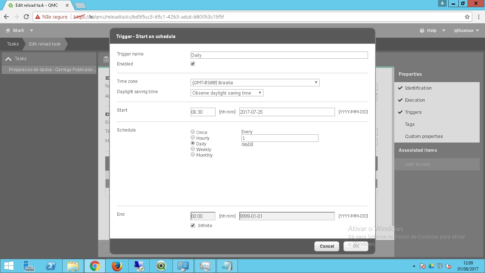Select the Daily schedule option
Viewport: 485px width, 273px height.
pos(193,143)
